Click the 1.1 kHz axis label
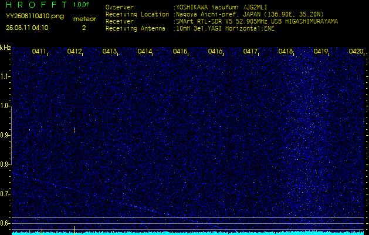Screen dimensions: 369x235 click(x=5, y=77)
